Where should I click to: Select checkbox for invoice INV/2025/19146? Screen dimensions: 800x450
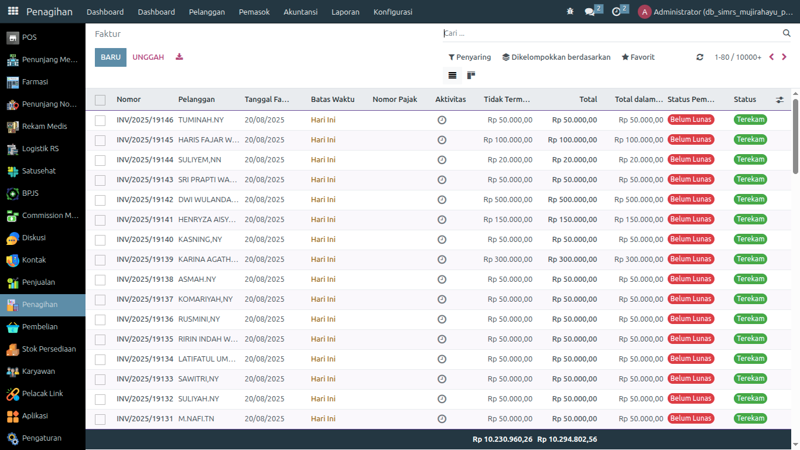pyautogui.click(x=100, y=120)
